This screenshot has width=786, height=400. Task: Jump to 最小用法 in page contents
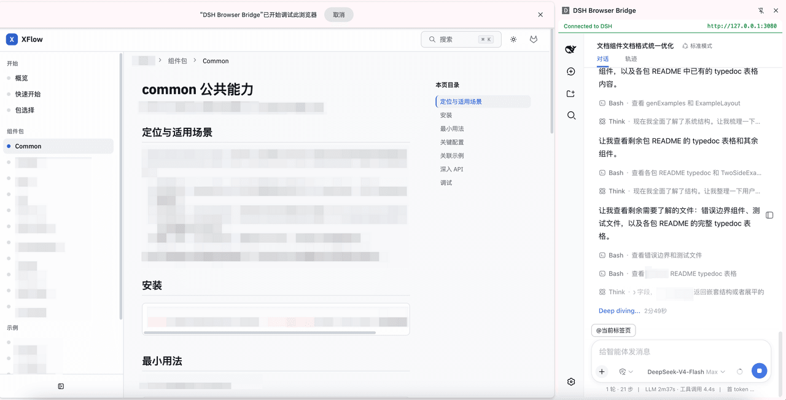(x=452, y=128)
